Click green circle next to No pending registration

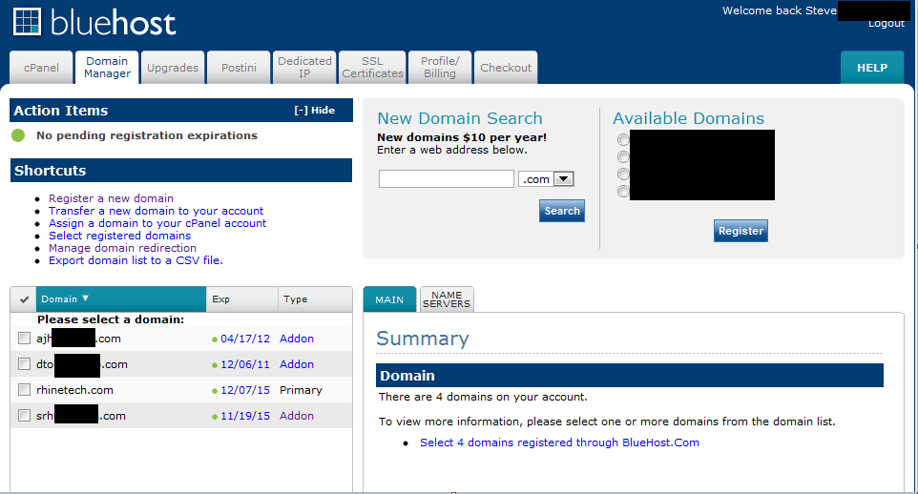(18, 135)
